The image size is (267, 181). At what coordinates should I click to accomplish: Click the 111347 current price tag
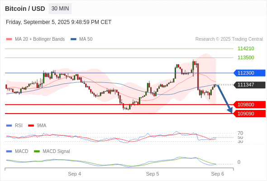249,85
